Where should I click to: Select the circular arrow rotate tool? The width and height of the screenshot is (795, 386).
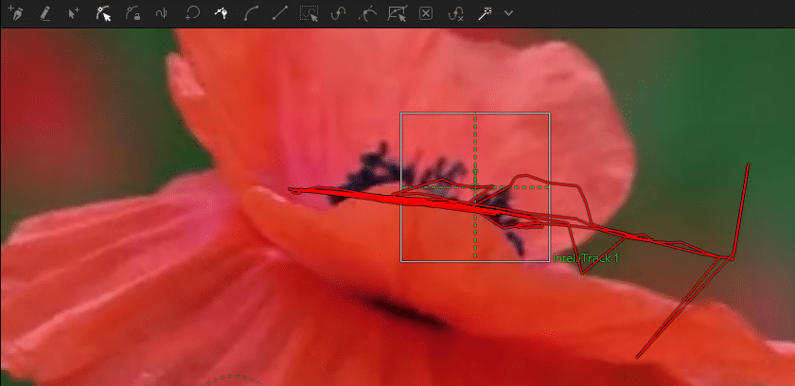[x=191, y=13]
